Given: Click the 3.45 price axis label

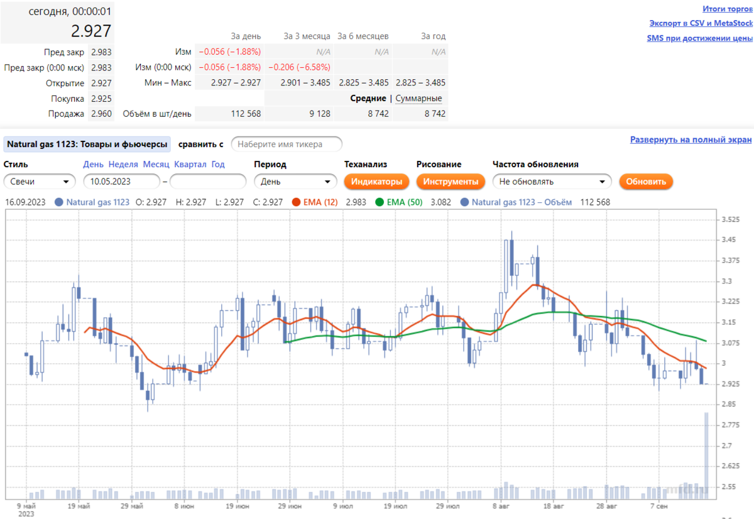Looking at the screenshot, I should pyautogui.click(x=728, y=240).
